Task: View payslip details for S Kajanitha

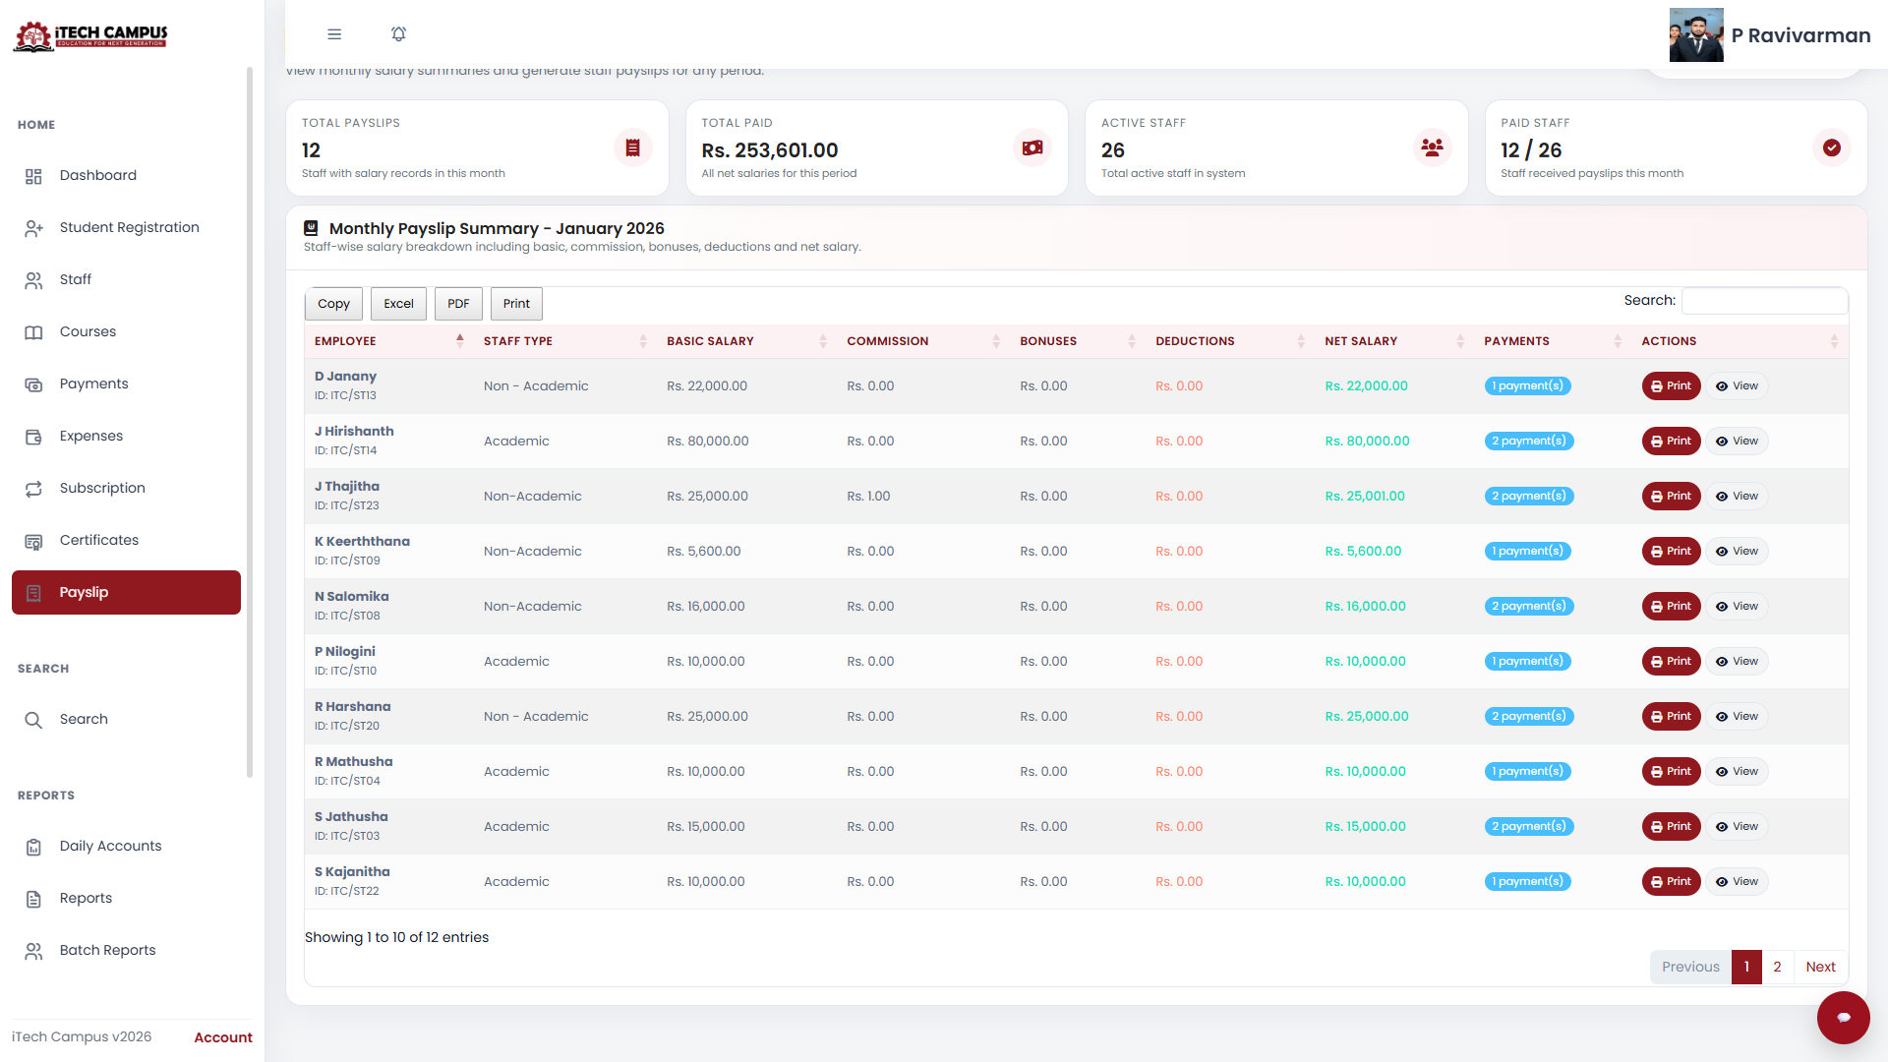Action: 1737,882
